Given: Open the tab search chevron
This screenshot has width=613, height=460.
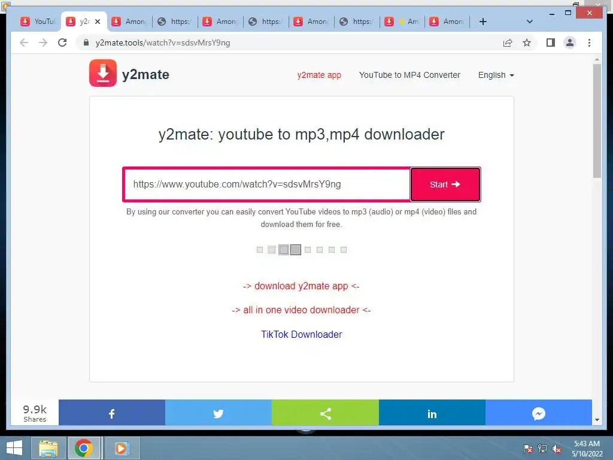Looking at the screenshot, I should (529, 22).
